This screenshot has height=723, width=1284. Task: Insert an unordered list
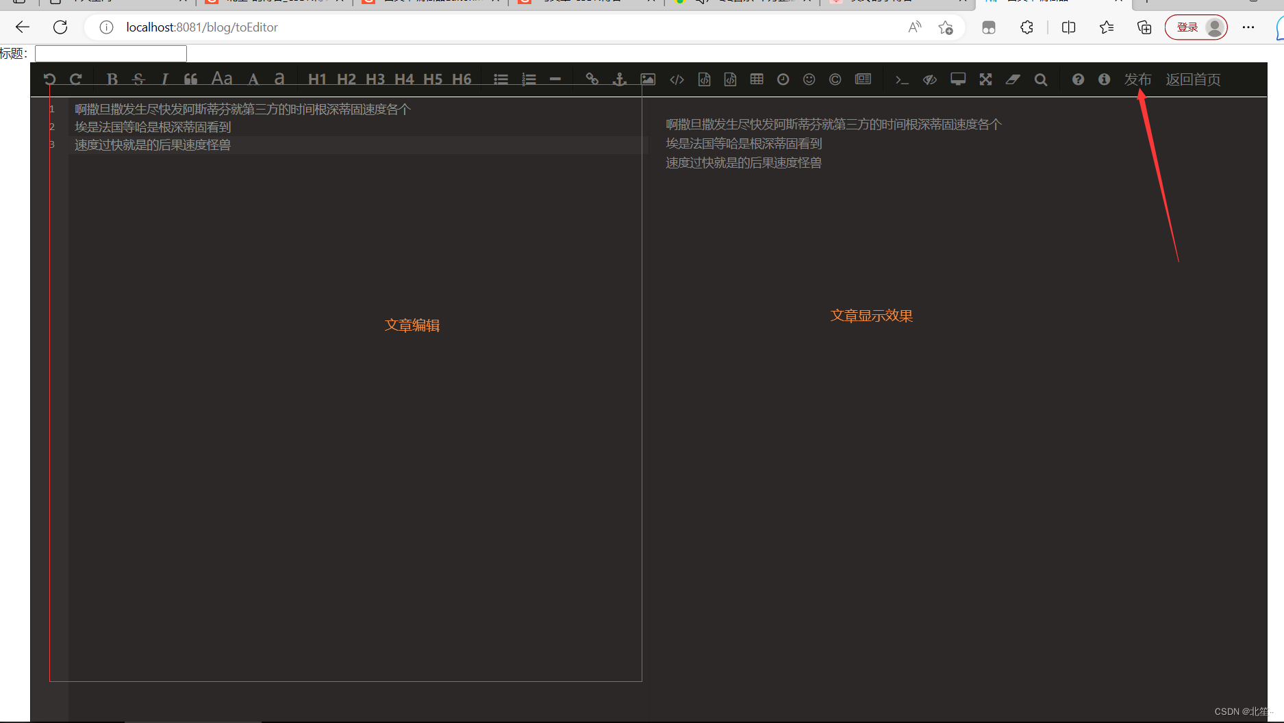pyautogui.click(x=501, y=79)
